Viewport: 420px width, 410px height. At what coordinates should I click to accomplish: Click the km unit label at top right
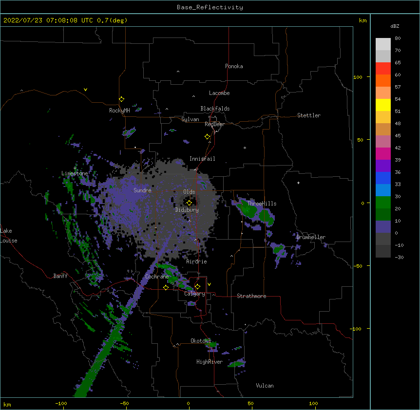pyautogui.click(x=363, y=20)
